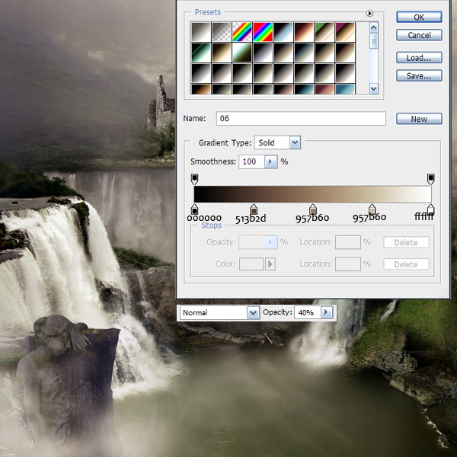Image resolution: width=457 pixels, height=457 pixels.
Task: Select the transparent checkerboard gradient preset
Action: pos(222,32)
